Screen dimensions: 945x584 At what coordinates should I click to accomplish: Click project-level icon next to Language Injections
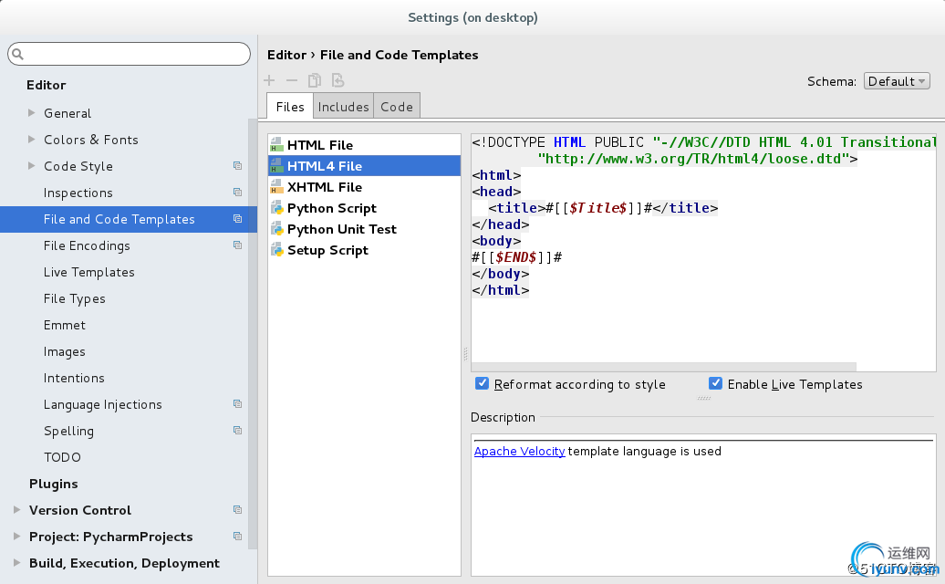pyautogui.click(x=237, y=404)
